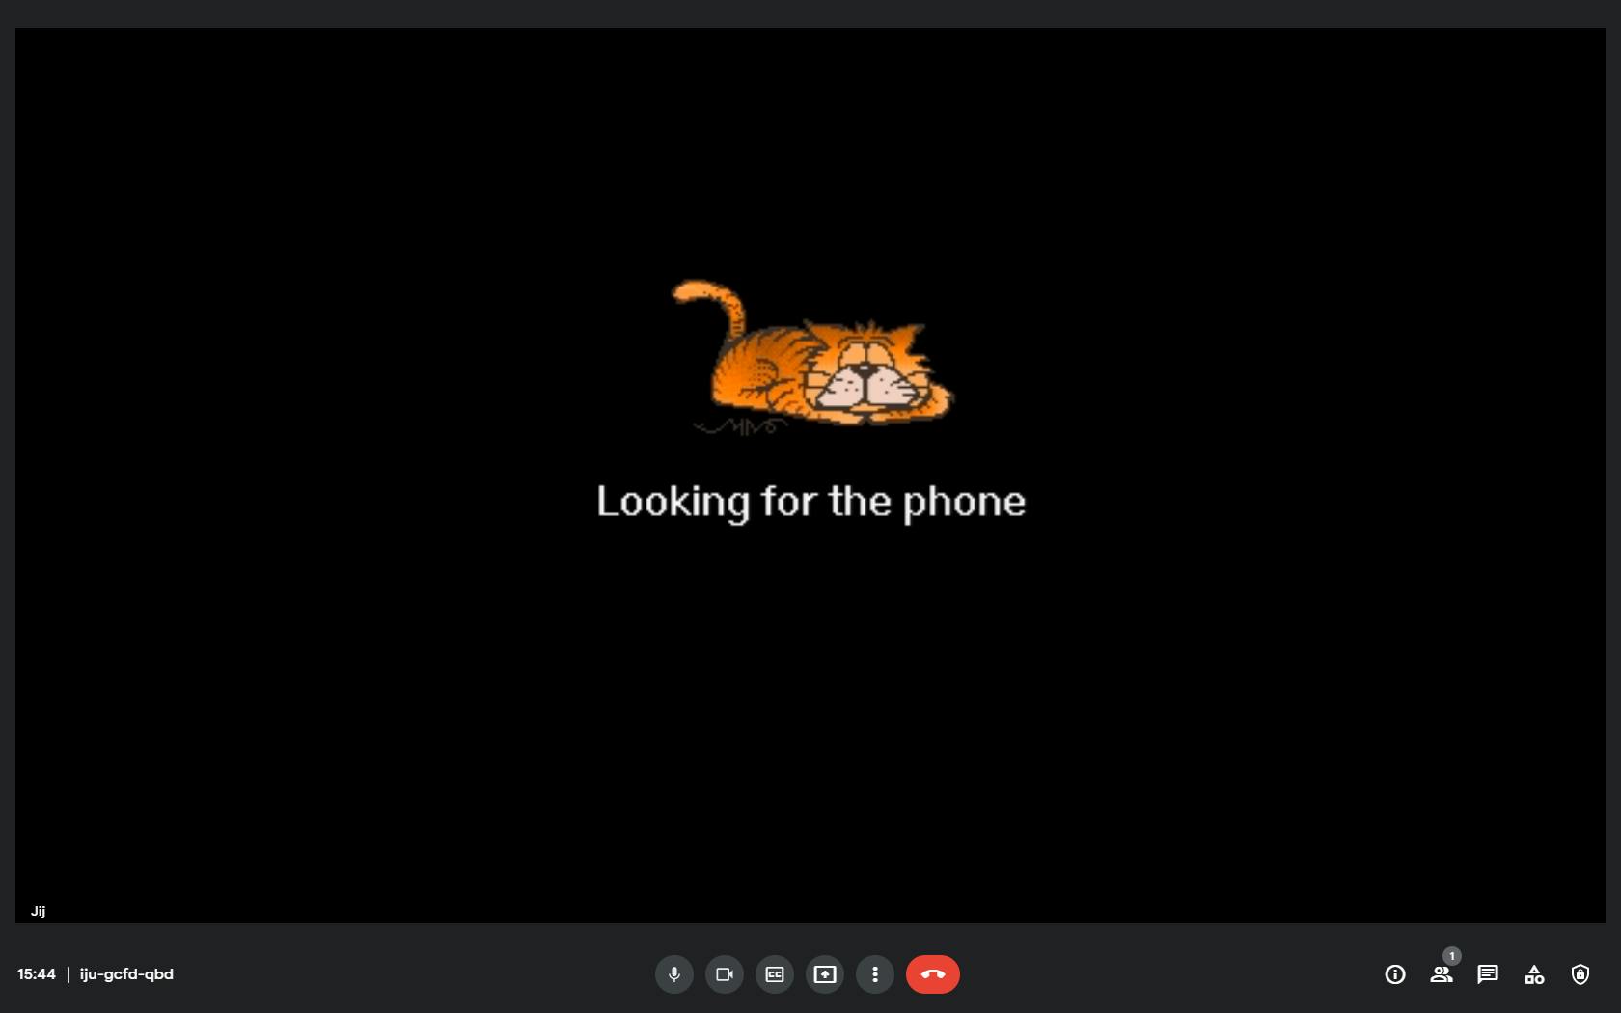The width and height of the screenshot is (1621, 1013).
Task: Open the in-call chat panel
Action: [1488, 974]
